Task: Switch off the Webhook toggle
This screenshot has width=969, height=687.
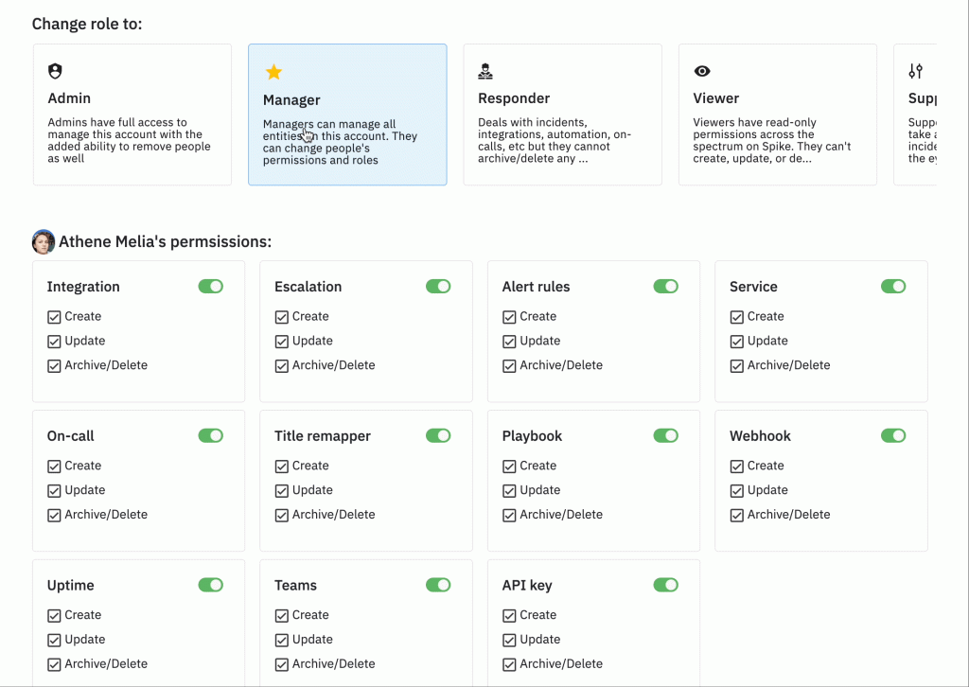Action: (x=893, y=435)
